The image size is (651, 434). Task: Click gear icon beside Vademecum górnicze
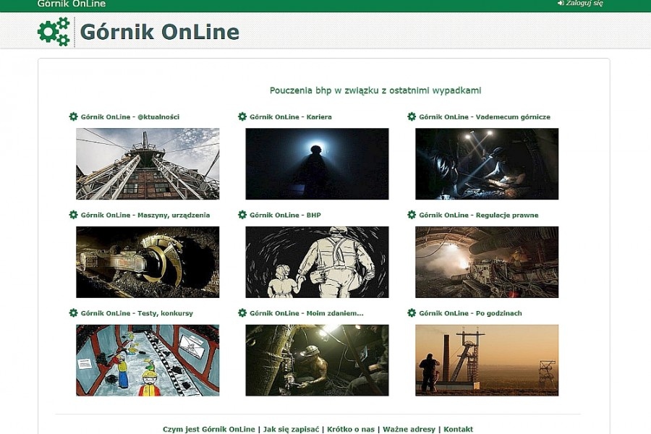point(412,116)
